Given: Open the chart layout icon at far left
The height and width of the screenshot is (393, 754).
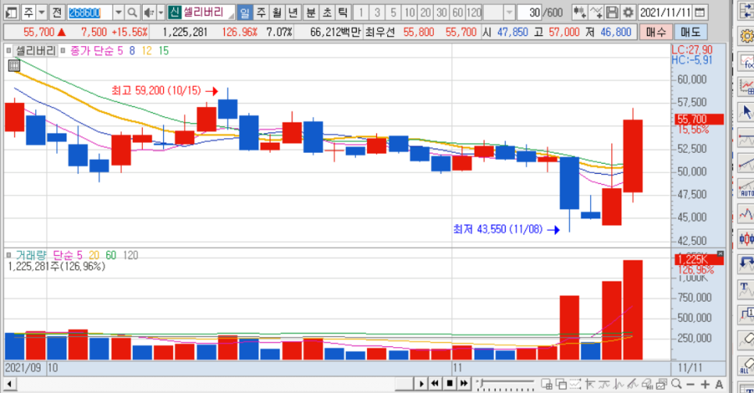Looking at the screenshot, I should [12, 12].
